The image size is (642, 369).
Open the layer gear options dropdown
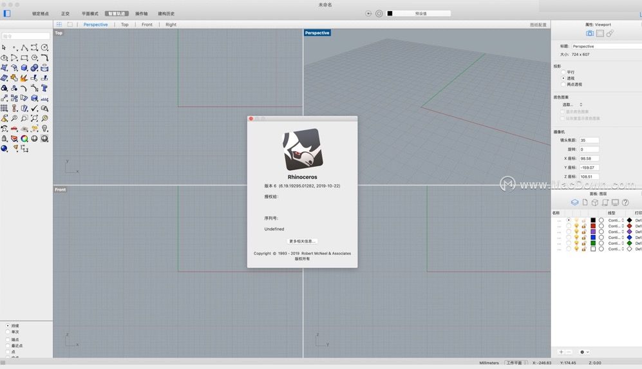(584, 352)
